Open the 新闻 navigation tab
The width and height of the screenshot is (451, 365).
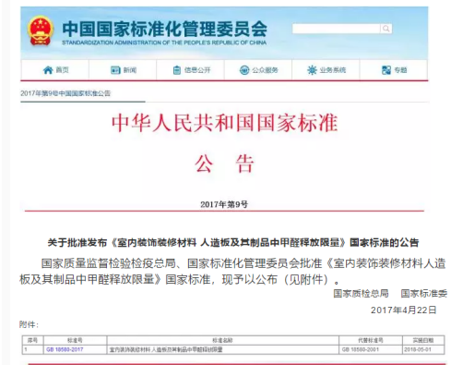[x=123, y=70]
